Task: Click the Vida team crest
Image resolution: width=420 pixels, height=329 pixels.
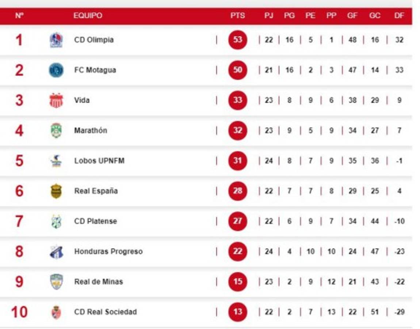Action: point(56,100)
